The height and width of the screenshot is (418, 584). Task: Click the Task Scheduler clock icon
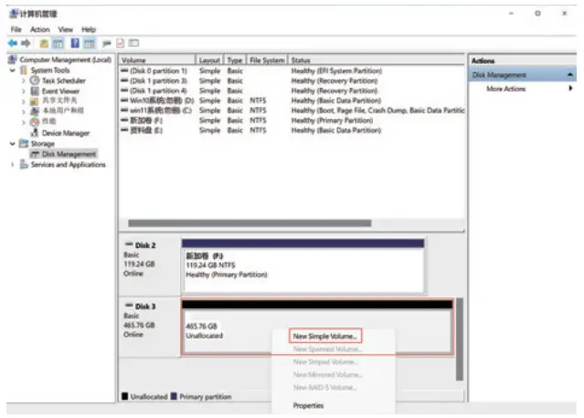35,80
